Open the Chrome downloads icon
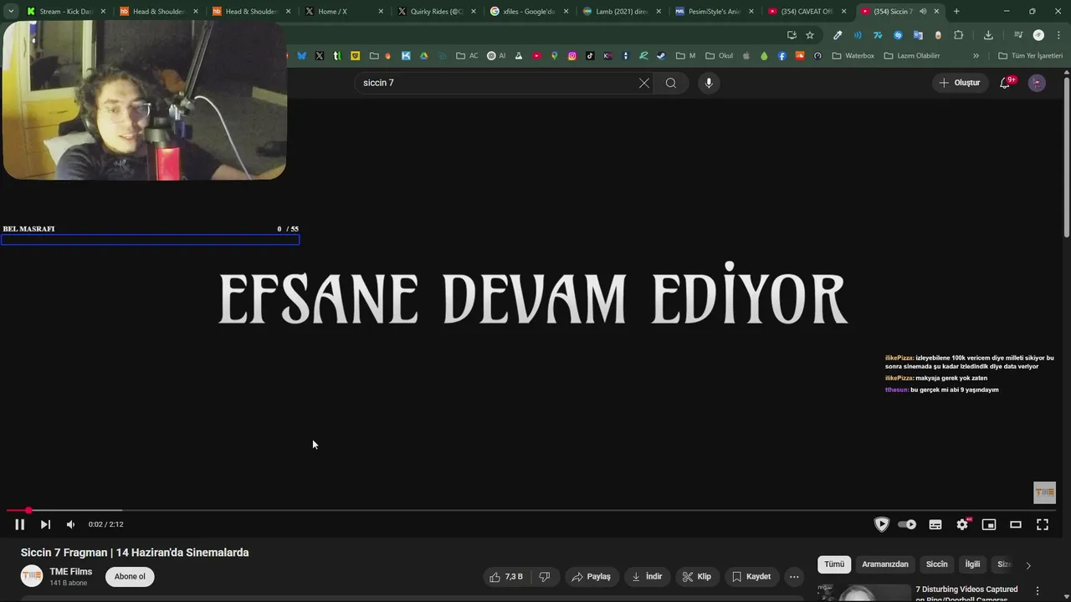Image resolution: width=1071 pixels, height=602 pixels. point(988,35)
